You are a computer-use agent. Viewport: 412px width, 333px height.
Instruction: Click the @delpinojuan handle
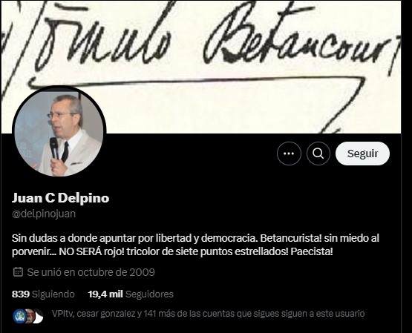(x=44, y=214)
